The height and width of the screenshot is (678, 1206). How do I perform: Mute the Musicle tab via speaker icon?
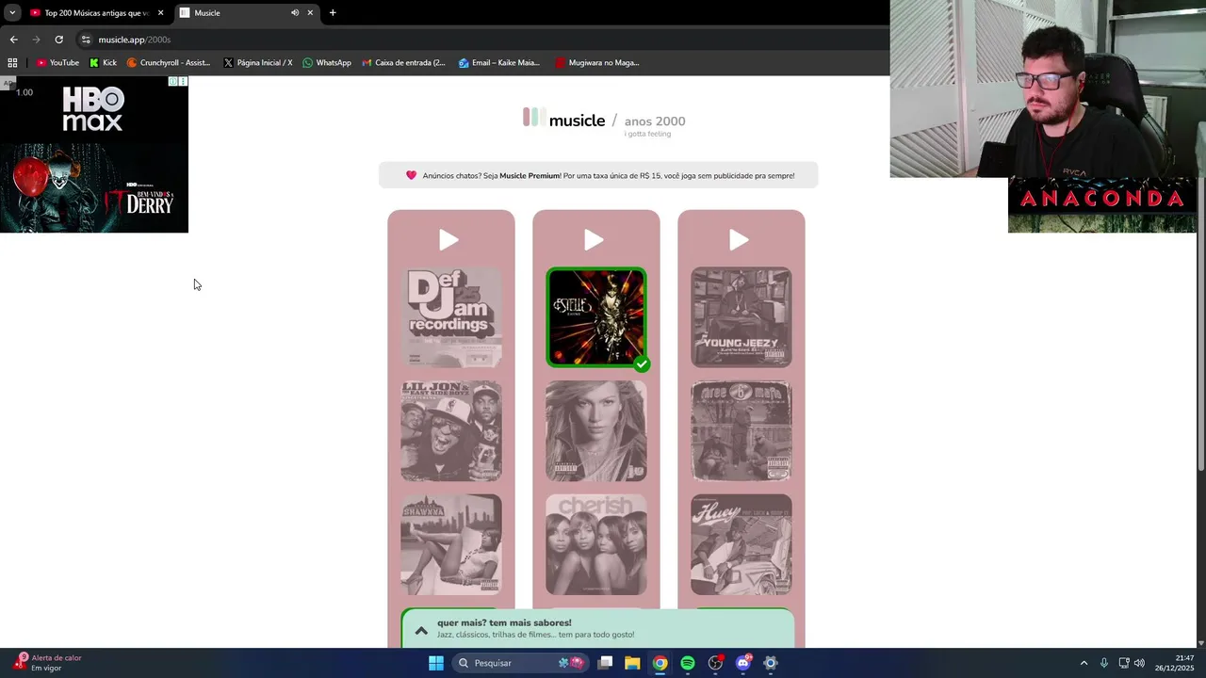coord(295,13)
